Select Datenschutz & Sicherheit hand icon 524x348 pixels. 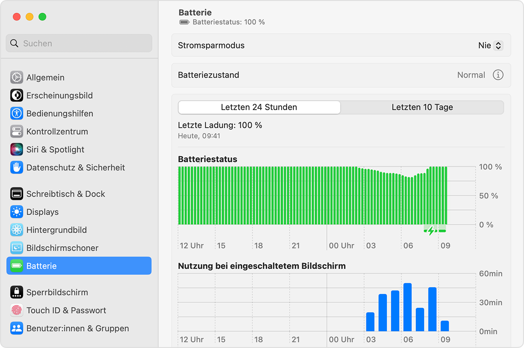pyautogui.click(x=17, y=167)
